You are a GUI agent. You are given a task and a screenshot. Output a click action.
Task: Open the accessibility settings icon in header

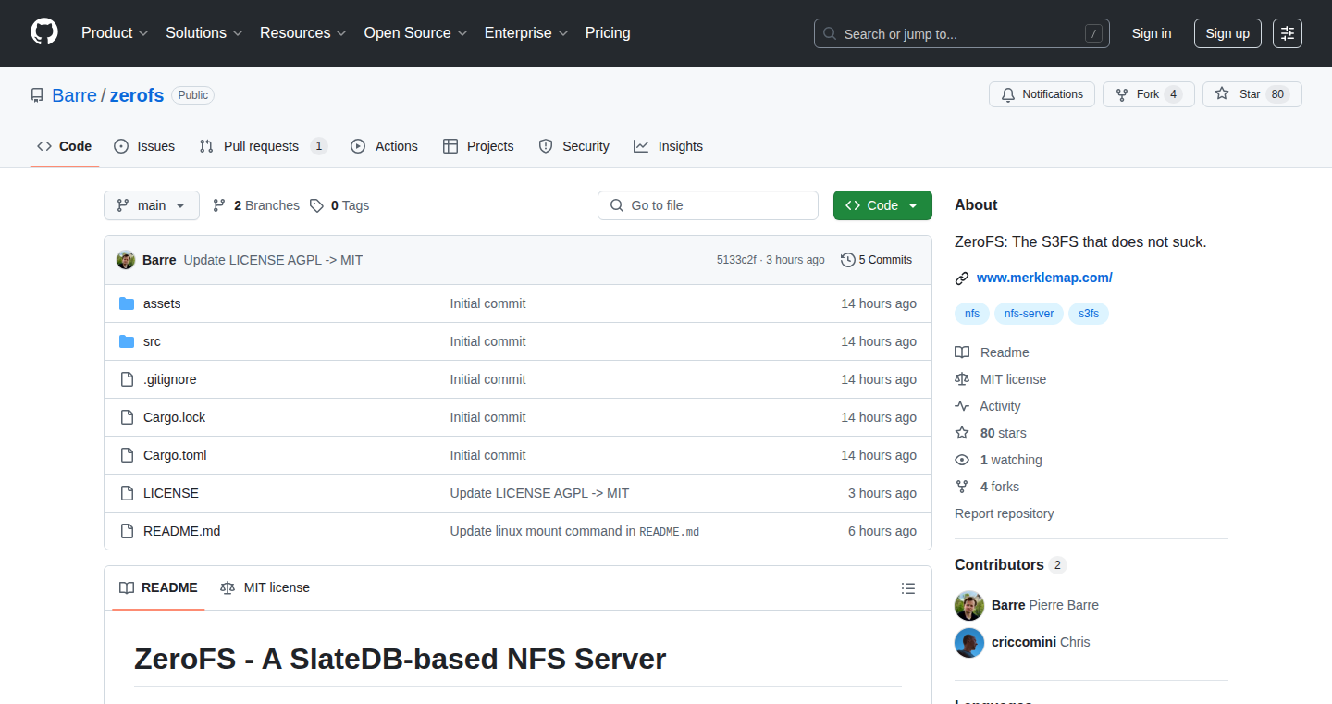[1288, 33]
